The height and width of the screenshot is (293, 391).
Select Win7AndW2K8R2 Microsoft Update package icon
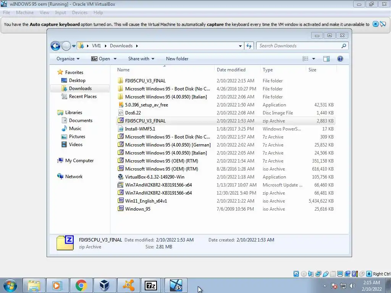click(x=121, y=185)
